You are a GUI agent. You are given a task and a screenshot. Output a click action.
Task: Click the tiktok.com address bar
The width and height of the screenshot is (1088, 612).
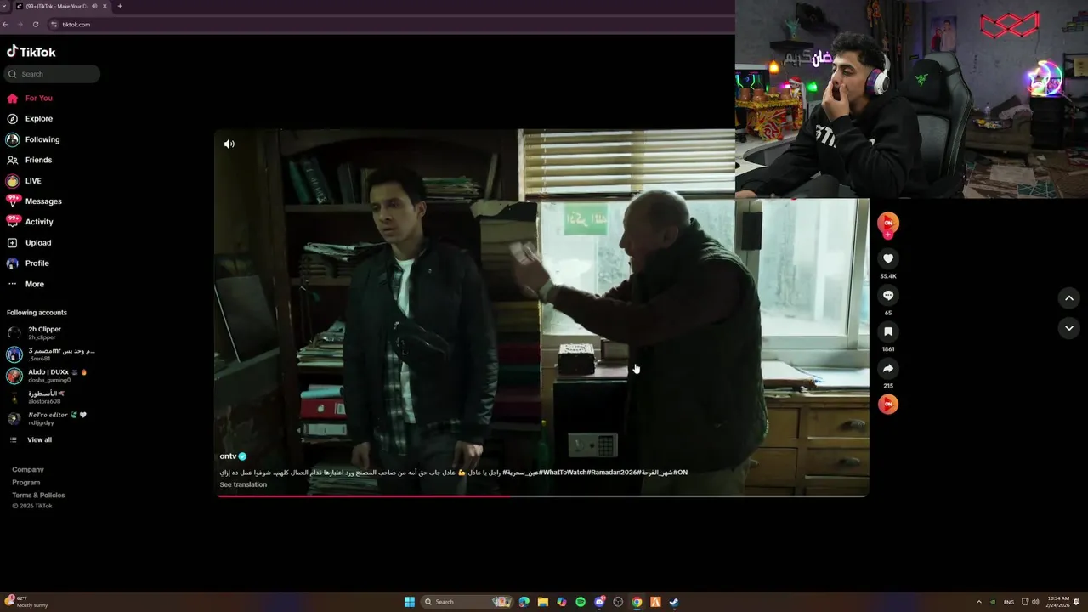(391, 25)
